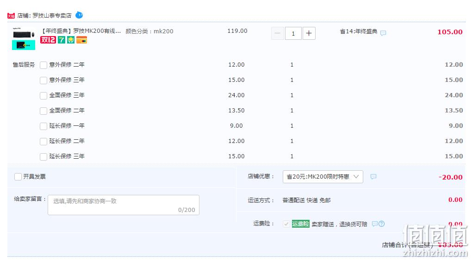Click the 给卖家留言 message text box
472x261 pixels.
coord(124,205)
